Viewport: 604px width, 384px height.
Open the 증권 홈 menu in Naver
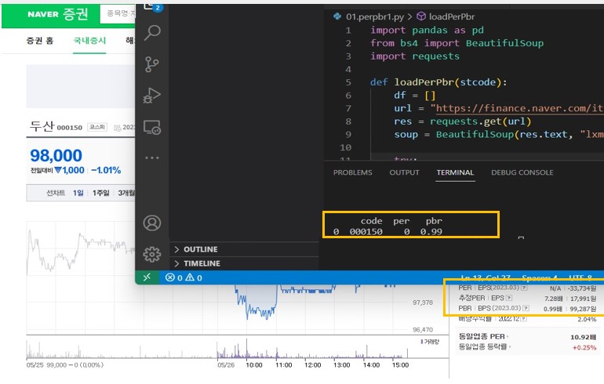click(x=40, y=41)
